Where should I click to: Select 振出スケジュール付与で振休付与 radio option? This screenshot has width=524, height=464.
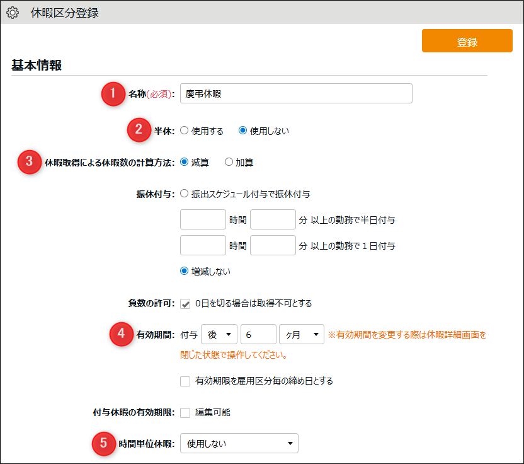tap(185, 194)
